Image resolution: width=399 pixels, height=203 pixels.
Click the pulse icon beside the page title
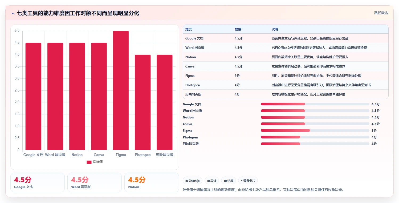click(x=13, y=13)
